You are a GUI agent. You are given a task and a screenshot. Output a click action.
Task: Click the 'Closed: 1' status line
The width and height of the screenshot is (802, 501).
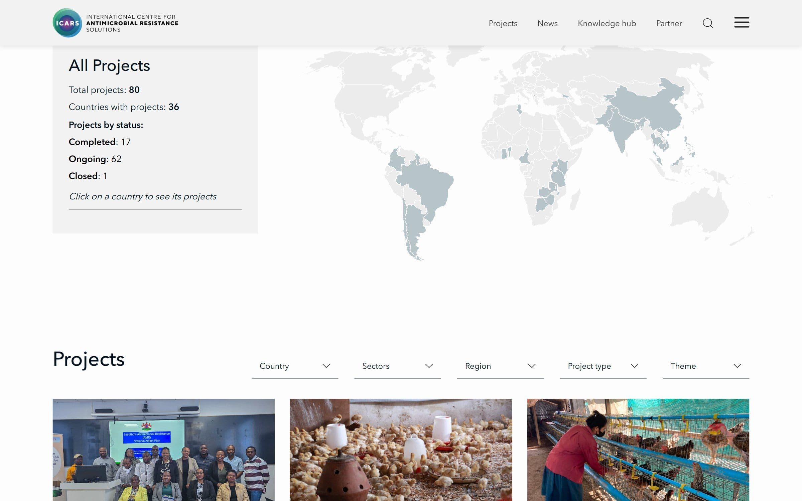[x=88, y=176]
